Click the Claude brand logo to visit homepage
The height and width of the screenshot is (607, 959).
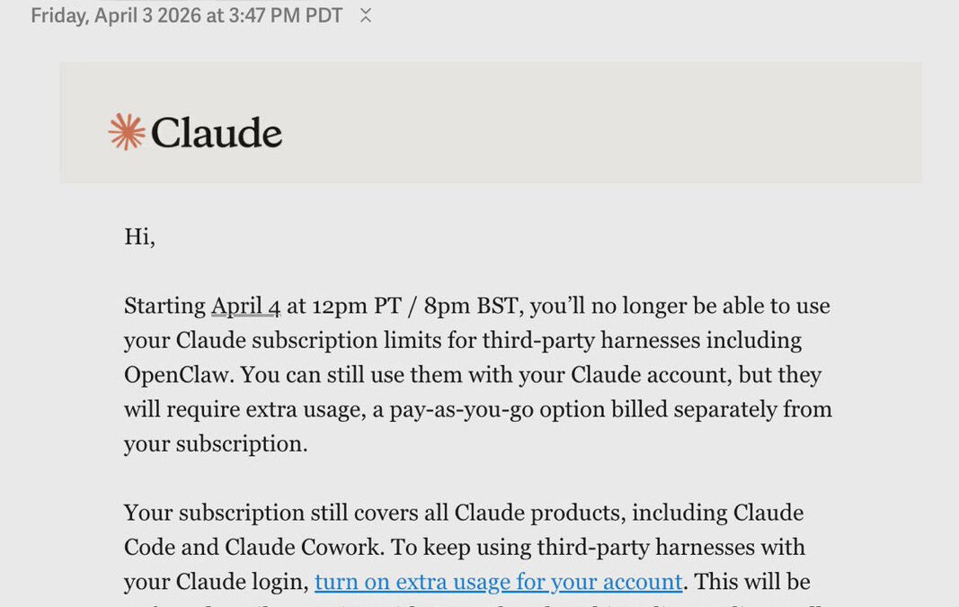click(x=193, y=131)
